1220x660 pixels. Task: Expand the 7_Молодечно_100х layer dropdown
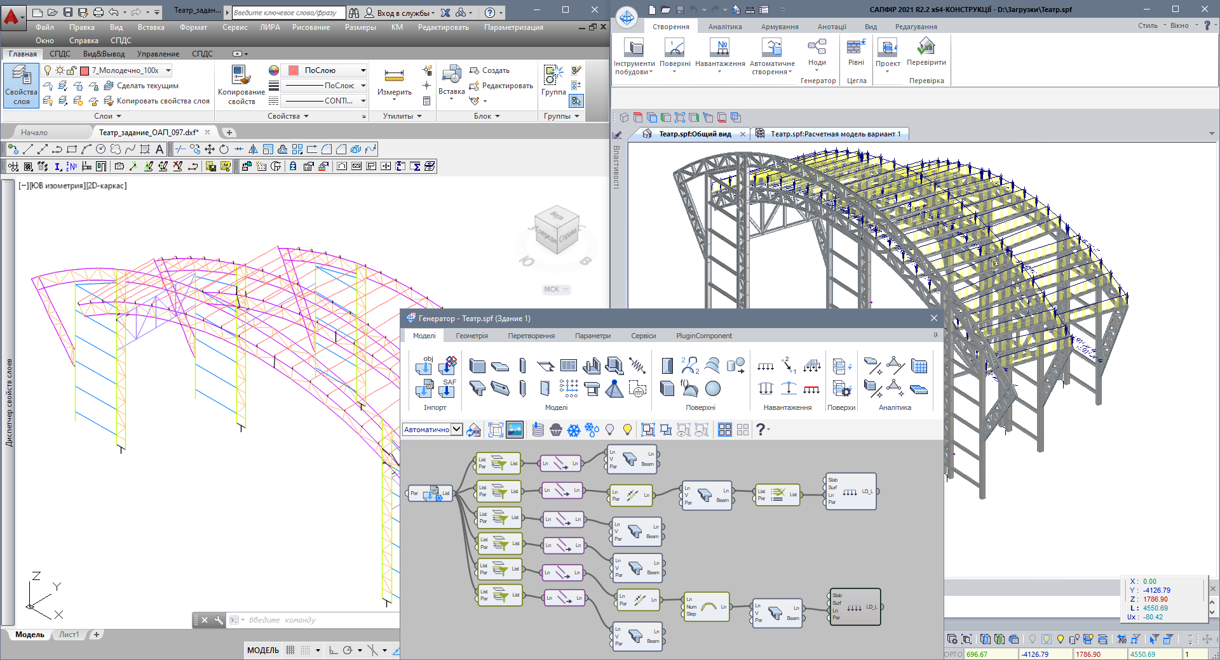point(168,70)
